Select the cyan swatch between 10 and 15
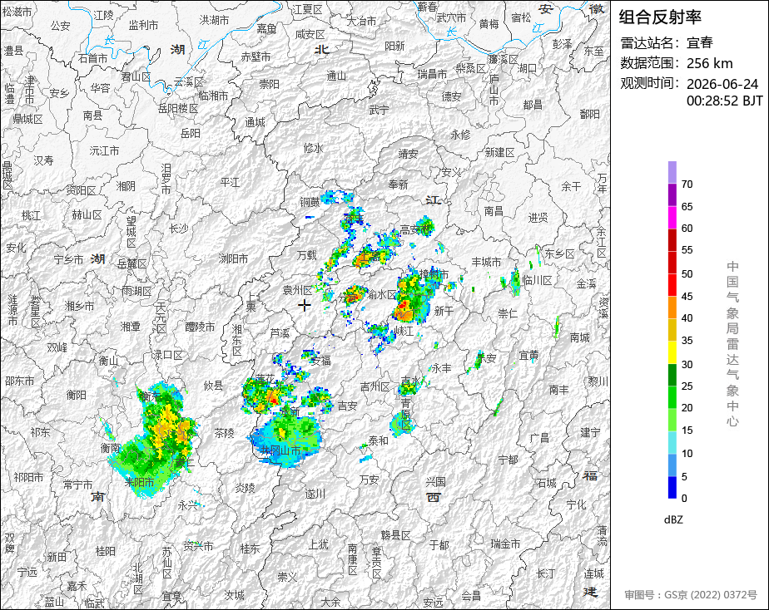Viewport: 769px width, 610px height. point(672,442)
